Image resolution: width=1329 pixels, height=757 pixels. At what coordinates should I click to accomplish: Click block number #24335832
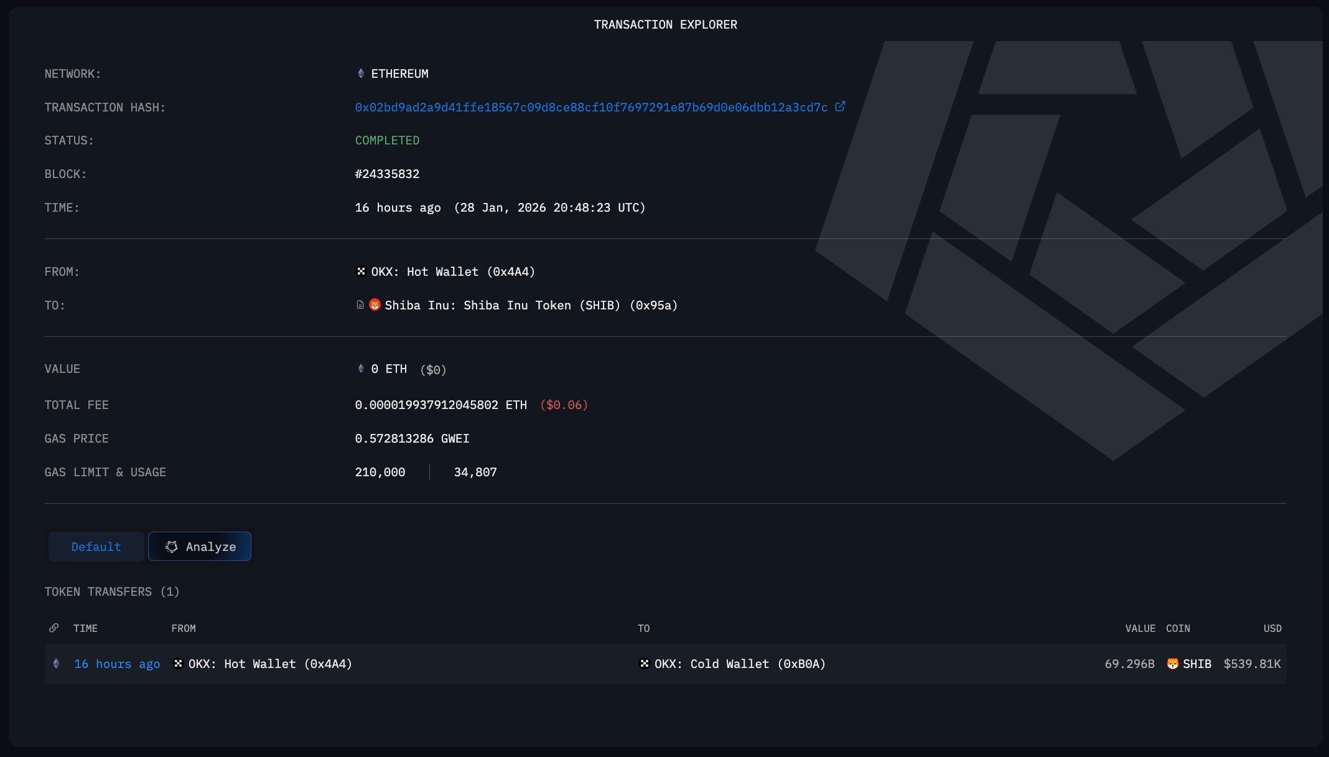[x=387, y=174]
